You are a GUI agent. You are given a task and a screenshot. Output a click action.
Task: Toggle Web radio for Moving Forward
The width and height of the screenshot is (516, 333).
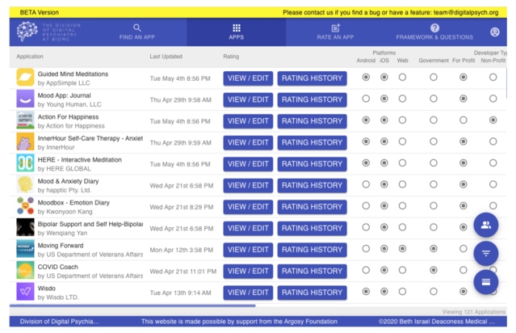tap(402, 249)
